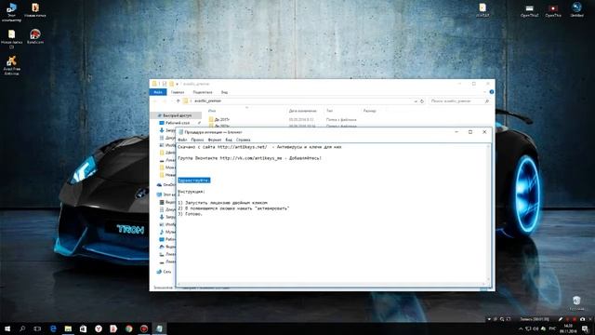
Task: Click the volume tray icon
Action: coord(535,328)
